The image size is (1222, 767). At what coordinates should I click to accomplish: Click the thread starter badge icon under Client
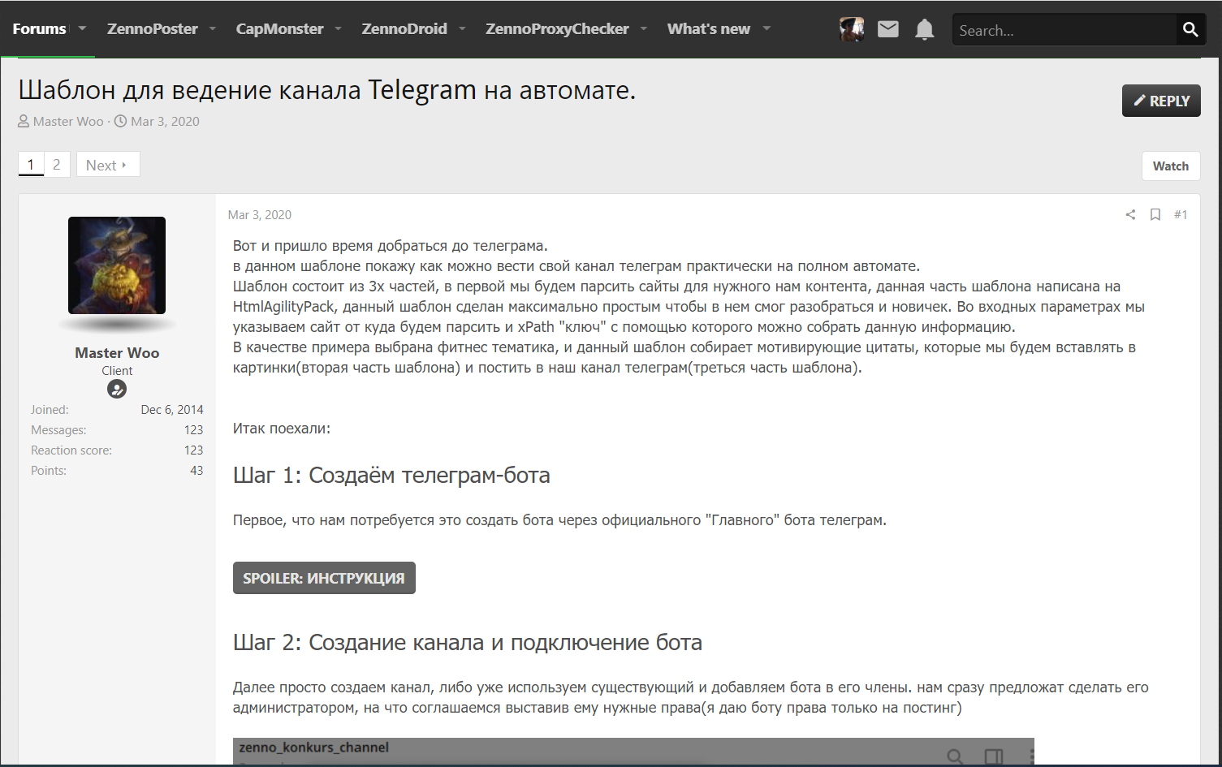pyautogui.click(x=117, y=390)
